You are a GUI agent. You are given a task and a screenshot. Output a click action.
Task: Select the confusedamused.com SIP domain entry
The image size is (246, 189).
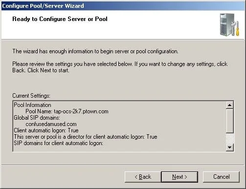pyautogui.click(x=51, y=124)
